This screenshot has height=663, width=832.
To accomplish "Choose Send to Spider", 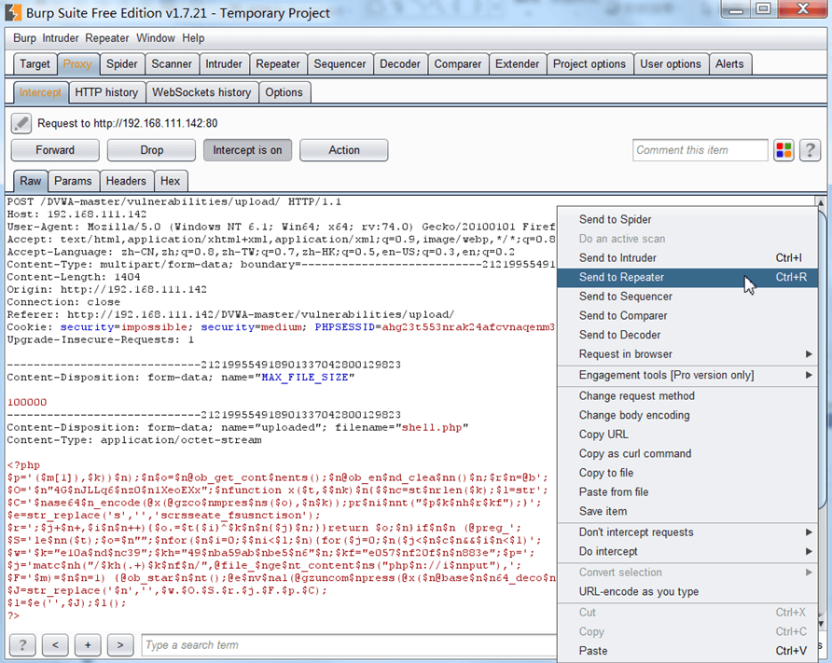I will pos(687,219).
